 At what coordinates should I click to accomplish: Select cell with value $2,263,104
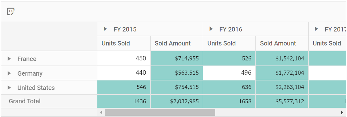click(x=282, y=87)
